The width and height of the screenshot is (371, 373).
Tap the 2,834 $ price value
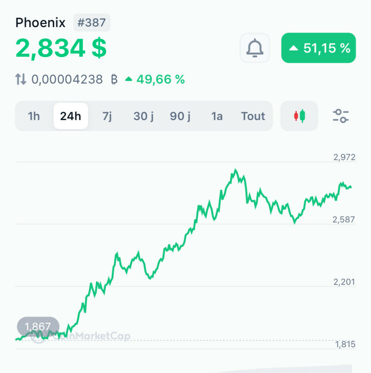tap(61, 48)
